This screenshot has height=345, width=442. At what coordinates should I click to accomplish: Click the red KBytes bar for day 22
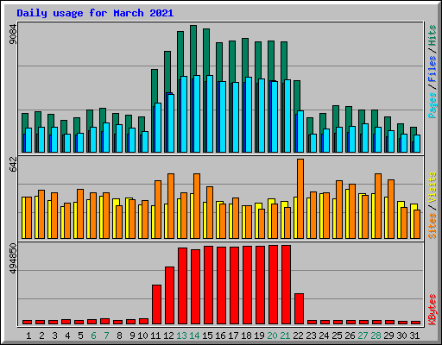[x=300, y=309]
